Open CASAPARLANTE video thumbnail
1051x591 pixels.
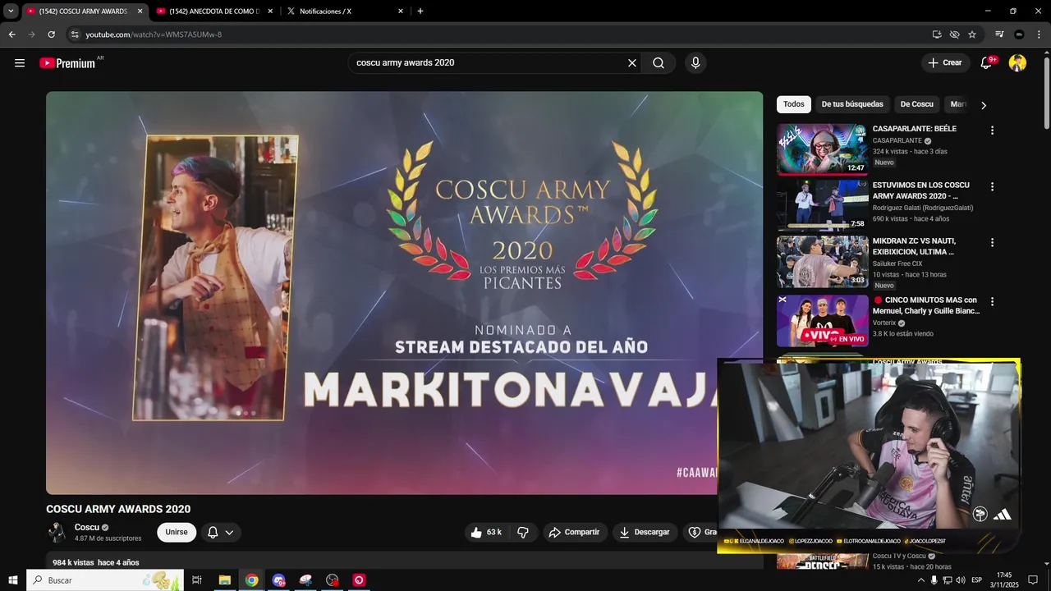[x=822, y=149]
